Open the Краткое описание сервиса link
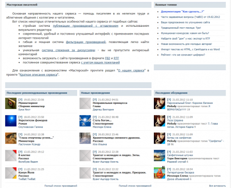231x188 pixels. coord(38,75)
